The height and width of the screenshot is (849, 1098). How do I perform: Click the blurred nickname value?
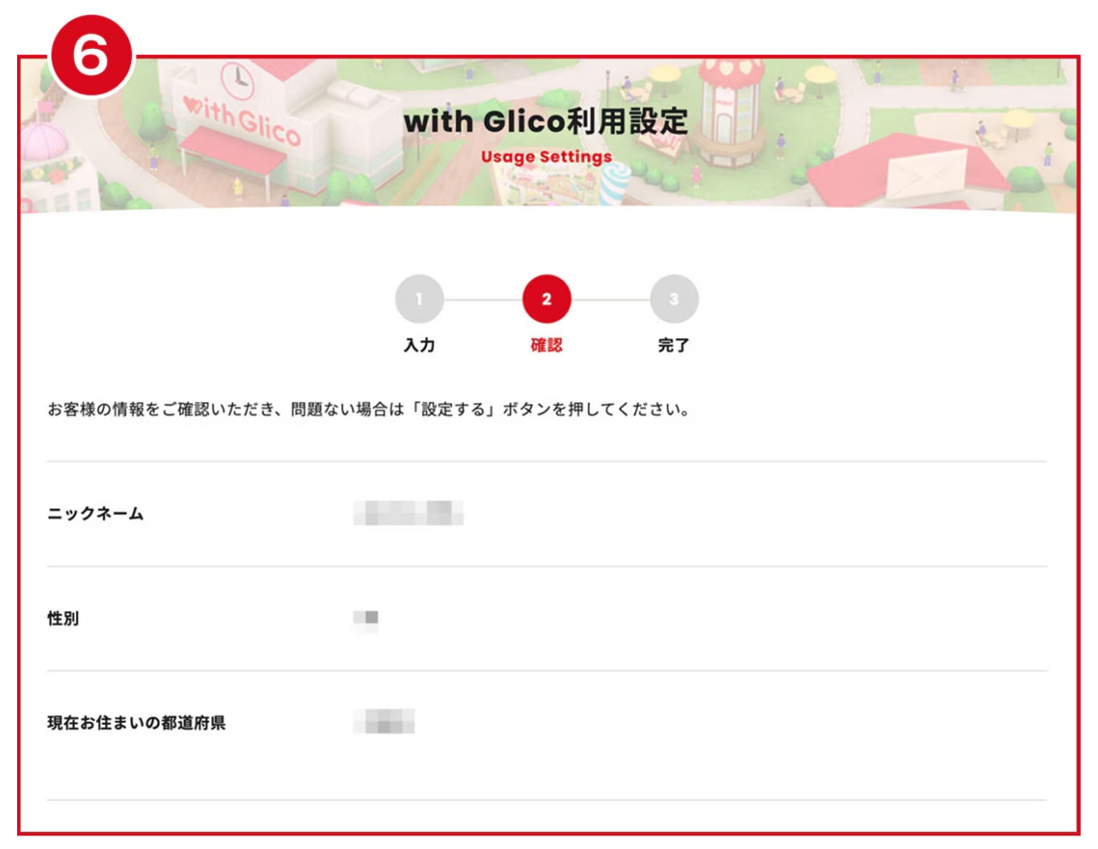tap(408, 513)
